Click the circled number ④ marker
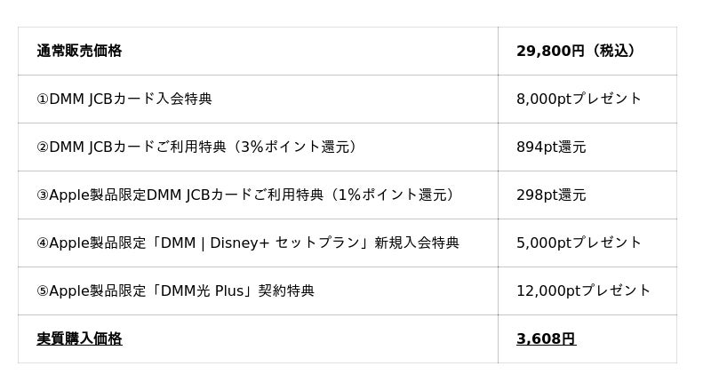Screen dimensions: 711x390 [x=43, y=243]
